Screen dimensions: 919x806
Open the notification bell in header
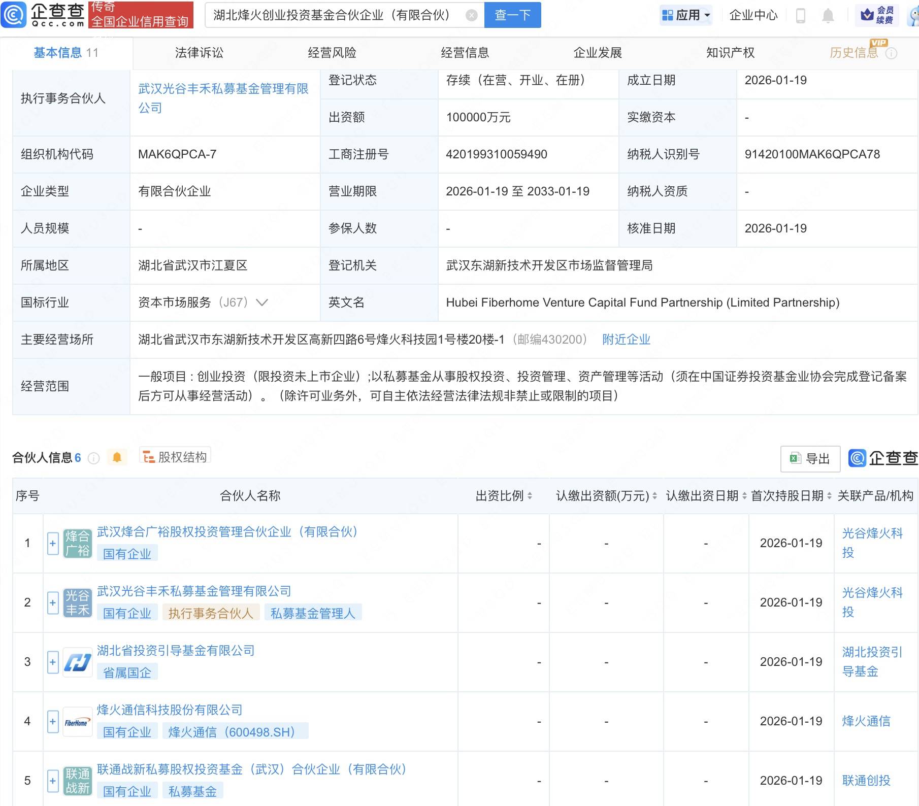(x=828, y=16)
